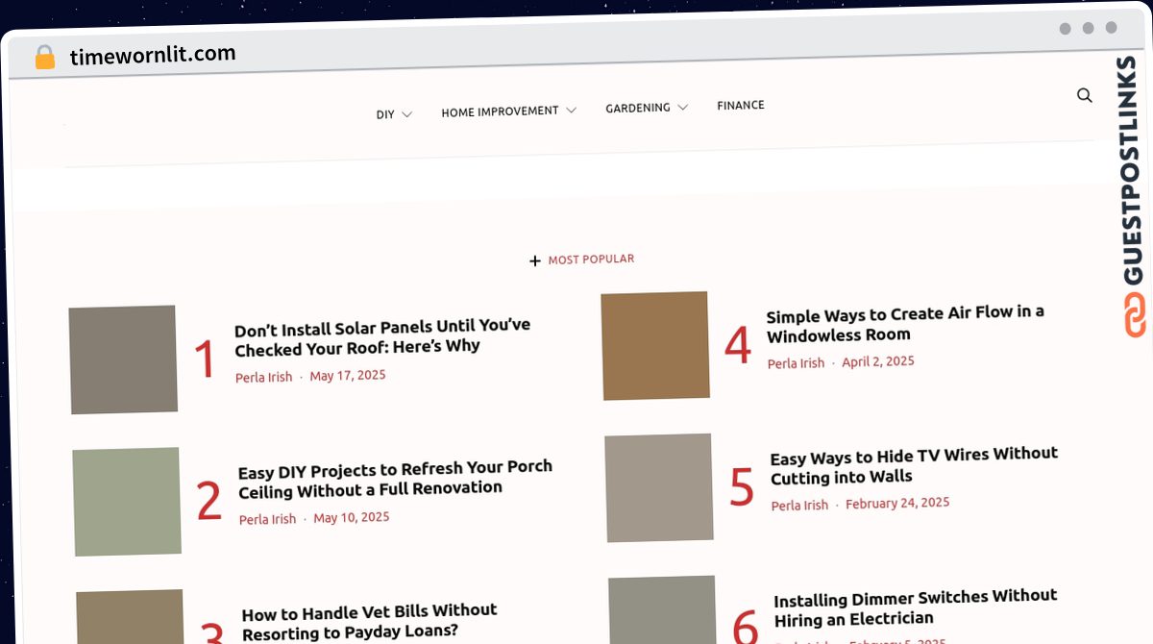Open the FINANCE menu item
This screenshot has width=1153, height=644.
click(740, 105)
